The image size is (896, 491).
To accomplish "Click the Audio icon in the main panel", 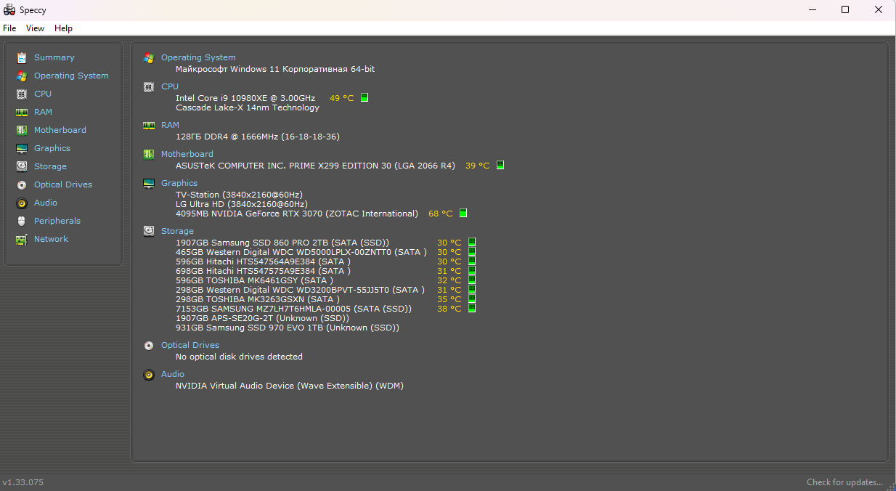I will click(149, 374).
